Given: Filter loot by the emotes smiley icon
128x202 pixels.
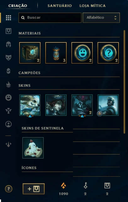Looking at the screenshot, I should [8, 98].
